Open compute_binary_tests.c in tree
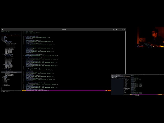Viewport: 164px width, 123px height. pyautogui.click(x=12, y=44)
